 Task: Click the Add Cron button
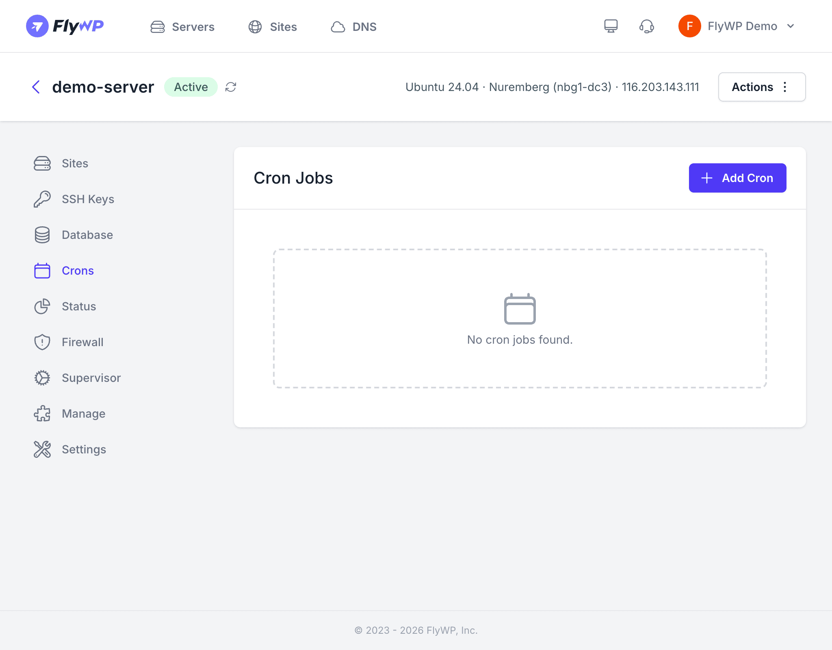[737, 178]
